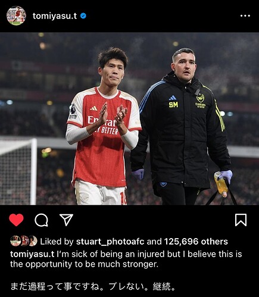Click the blue verified badge
Viewport: 259px width, 297px height.
coord(83,15)
